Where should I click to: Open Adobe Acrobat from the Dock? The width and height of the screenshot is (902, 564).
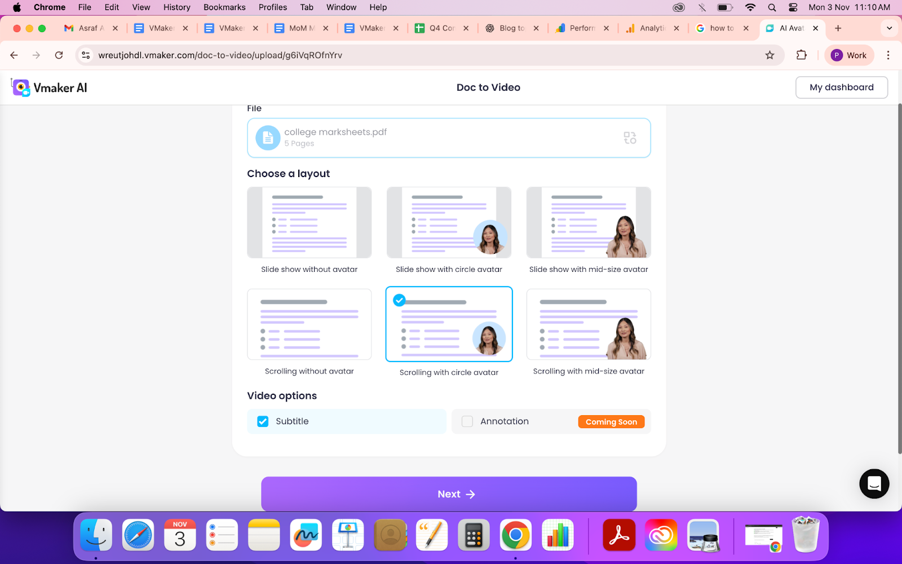[x=618, y=535]
